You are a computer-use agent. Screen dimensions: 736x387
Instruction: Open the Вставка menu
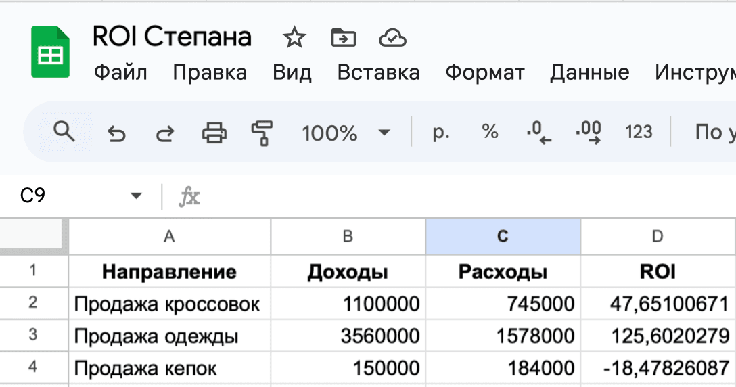(x=379, y=73)
